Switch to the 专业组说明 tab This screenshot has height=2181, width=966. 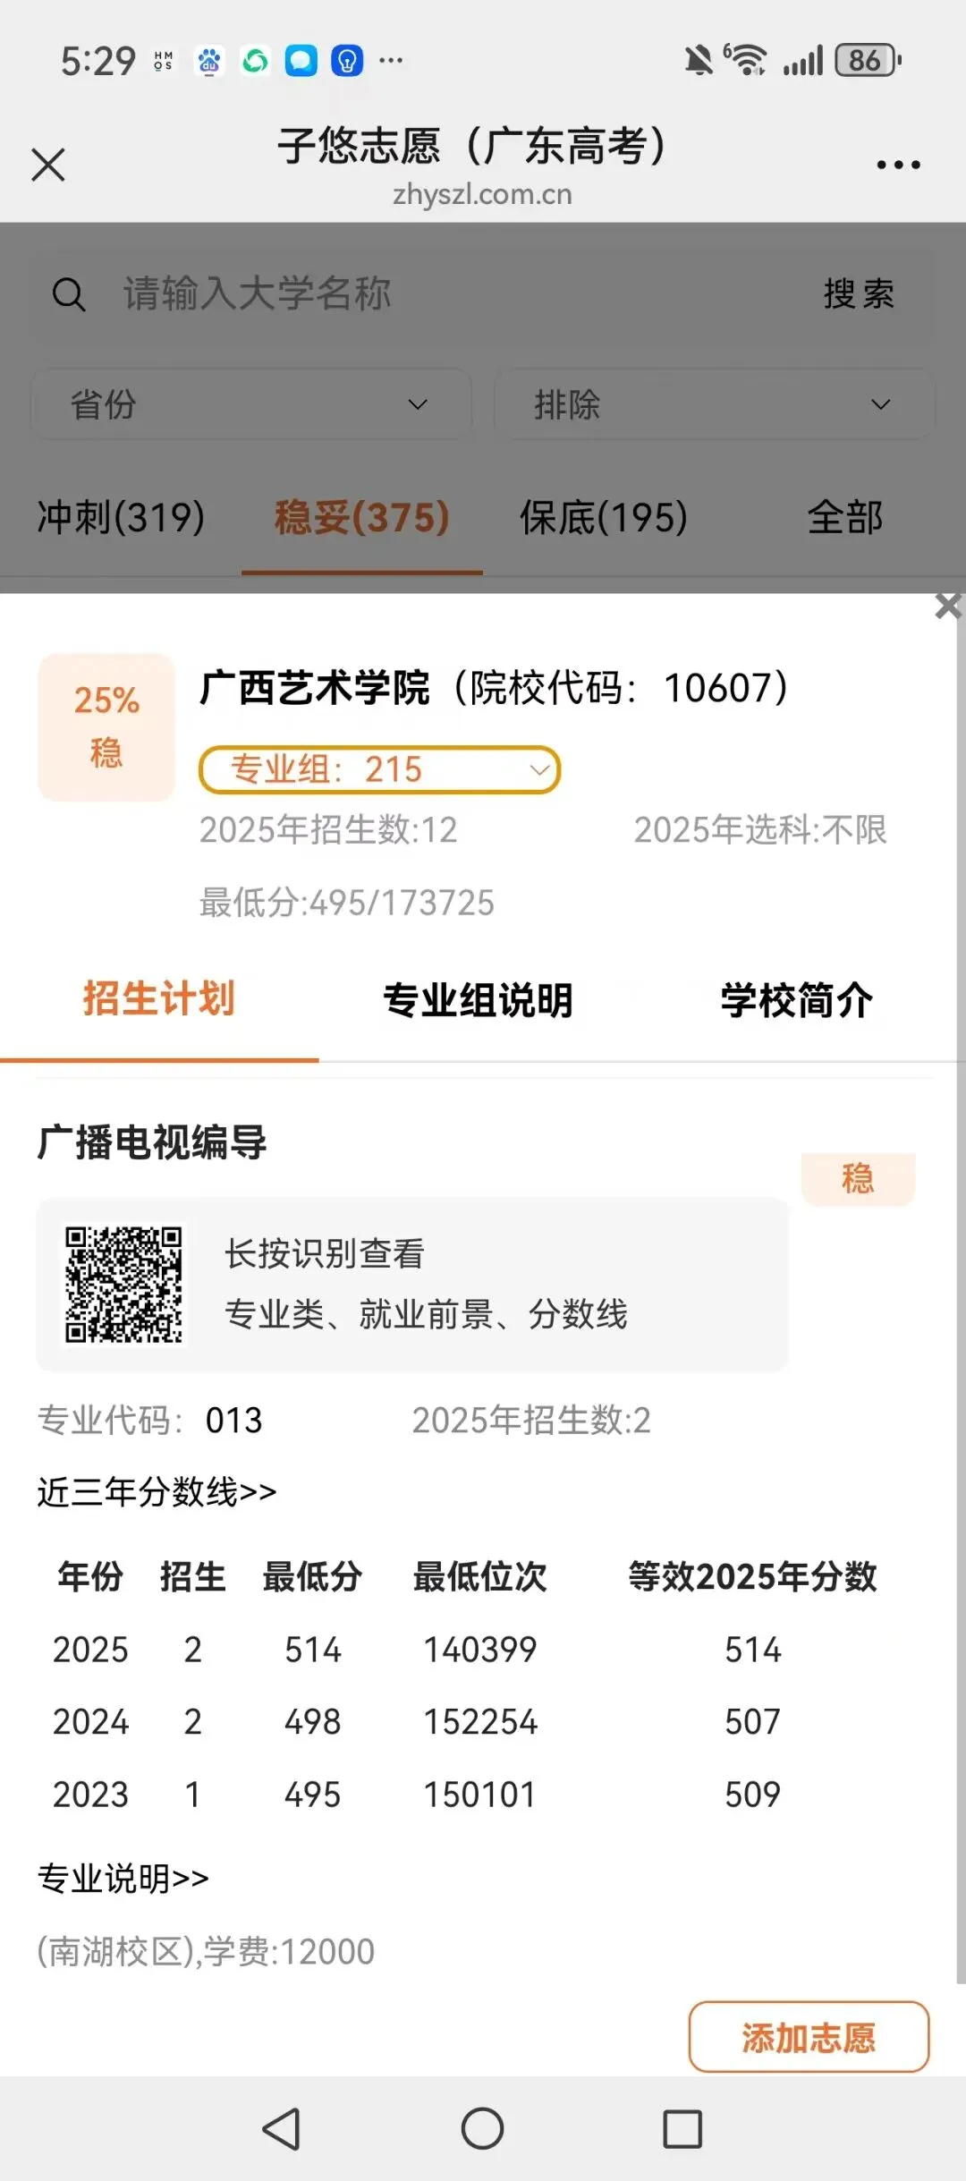[478, 1000]
